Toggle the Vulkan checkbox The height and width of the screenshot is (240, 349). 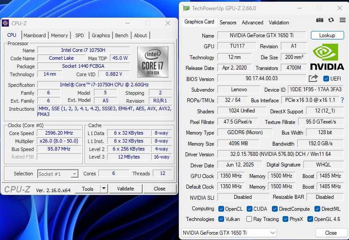tap(221, 219)
